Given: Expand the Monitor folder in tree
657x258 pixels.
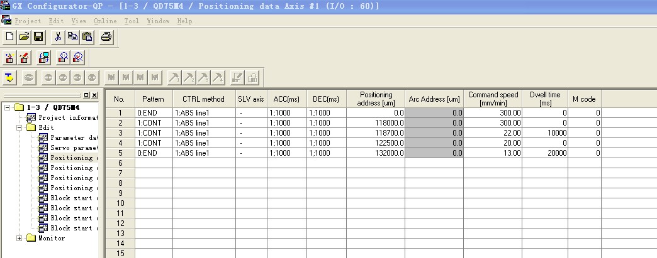Looking at the screenshot, I should point(20,238).
